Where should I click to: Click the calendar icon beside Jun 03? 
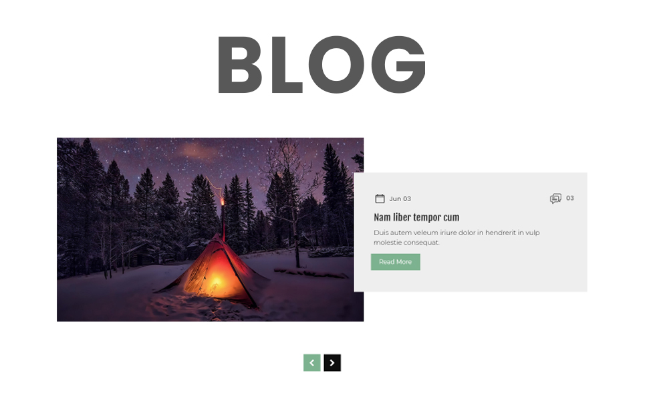point(380,198)
